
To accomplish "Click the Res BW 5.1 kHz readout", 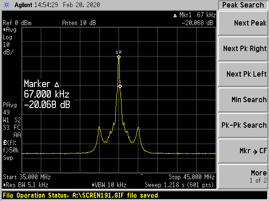I will (x=26, y=184).
